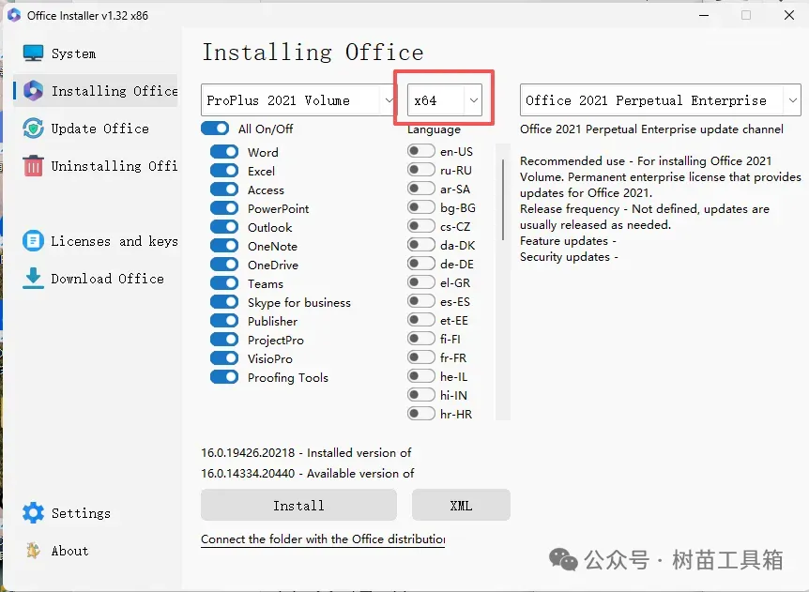Open the ProPlus 2021 Volume dropdown
Image resolution: width=809 pixels, height=592 pixels.
point(298,100)
